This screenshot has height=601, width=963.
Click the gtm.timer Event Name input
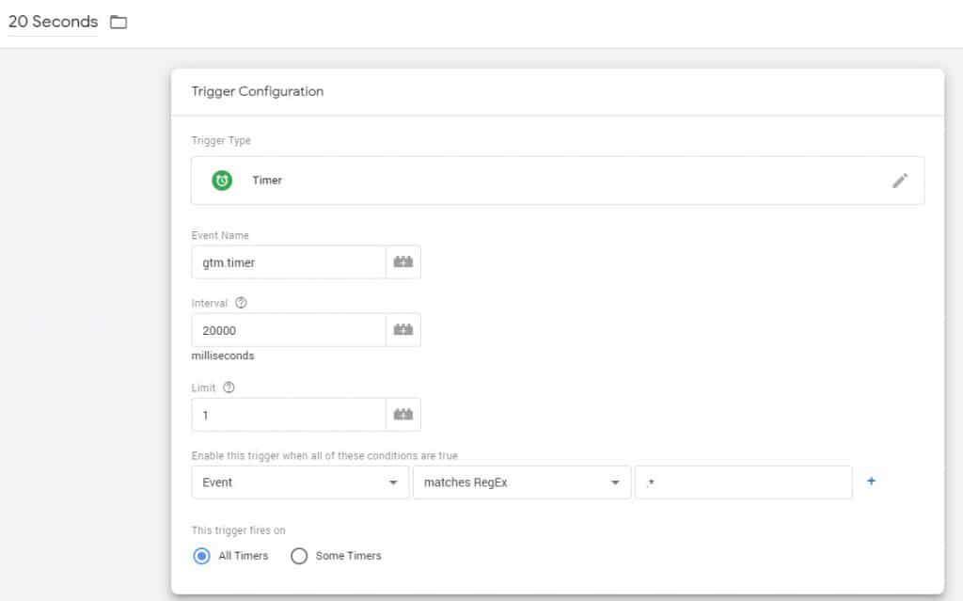pyautogui.click(x=289, y=262)
